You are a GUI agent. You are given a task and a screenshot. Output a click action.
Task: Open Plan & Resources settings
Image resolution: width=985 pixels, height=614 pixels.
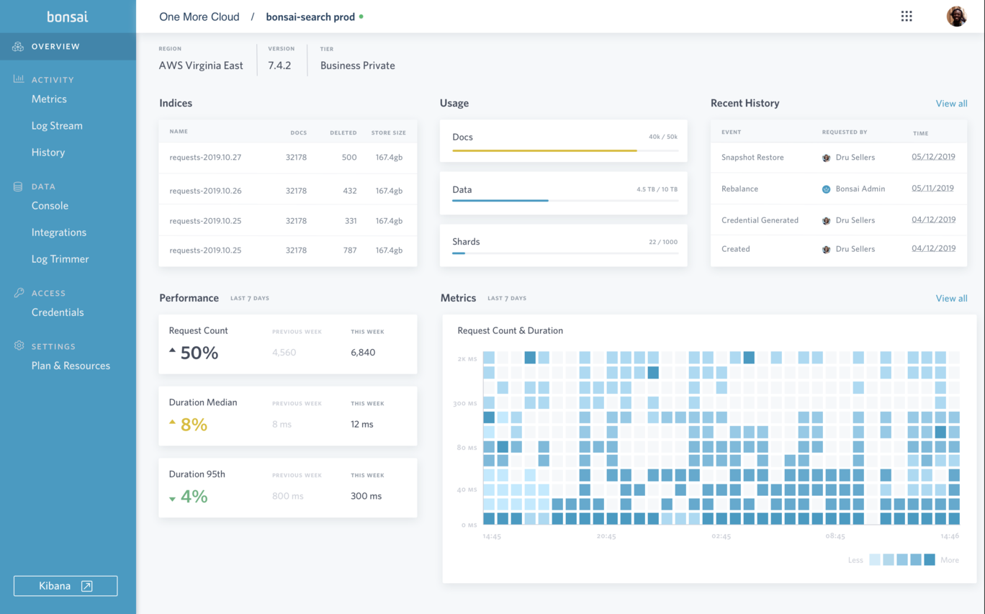[x=71, y=366]
